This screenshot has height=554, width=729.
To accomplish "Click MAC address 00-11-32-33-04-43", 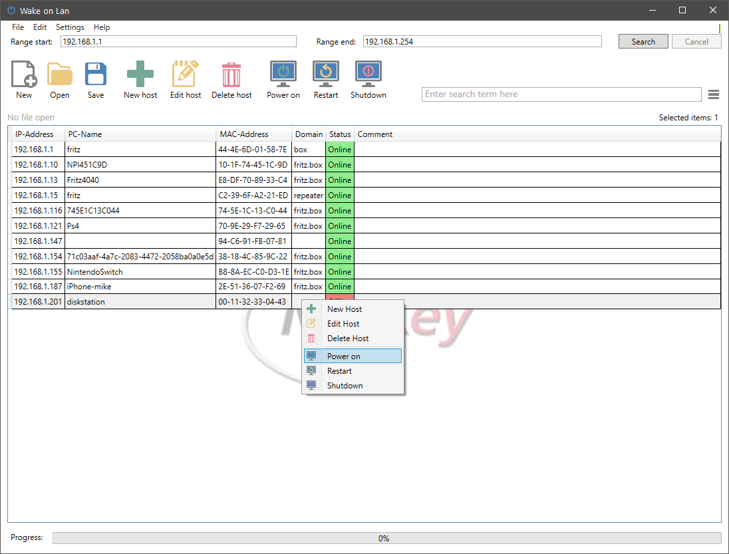I will coord(252,302).
